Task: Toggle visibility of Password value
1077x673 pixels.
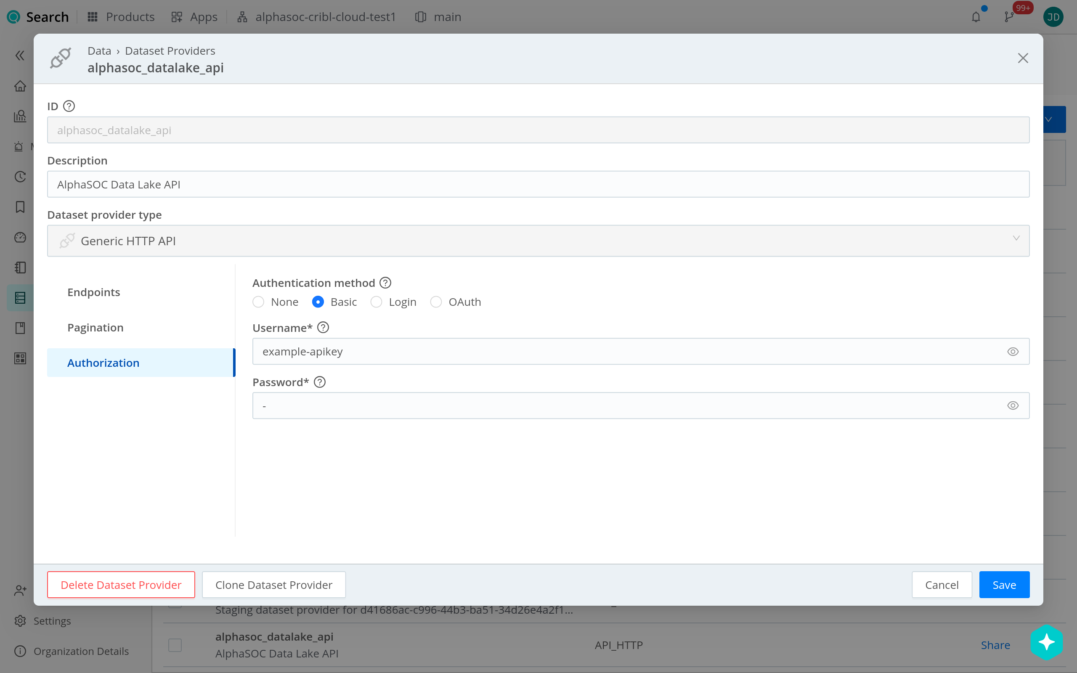Action: (1013, 405)
